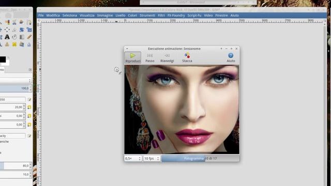Open brush editor icon beside brush field
Screen dimensions: 331x186
pos(29,100)
